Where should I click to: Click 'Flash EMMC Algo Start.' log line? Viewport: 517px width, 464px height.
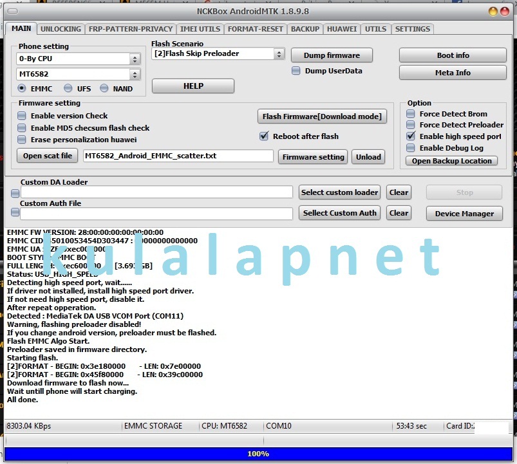(x=48, y=341)
